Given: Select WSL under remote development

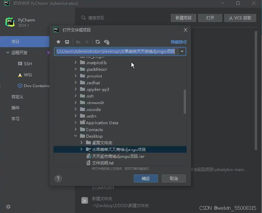Looking at the screenshot, I should point(28,75).
